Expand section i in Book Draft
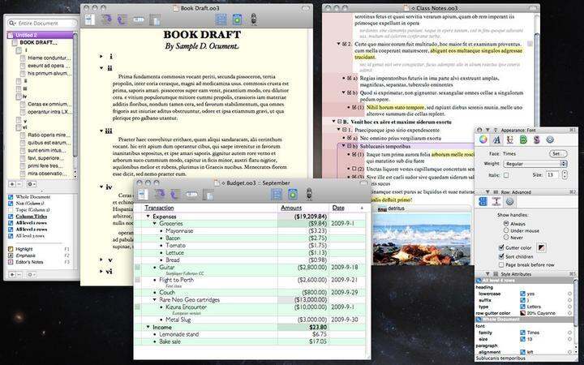The width and height of the screenshot is (584, 365). tap(101, 56)
